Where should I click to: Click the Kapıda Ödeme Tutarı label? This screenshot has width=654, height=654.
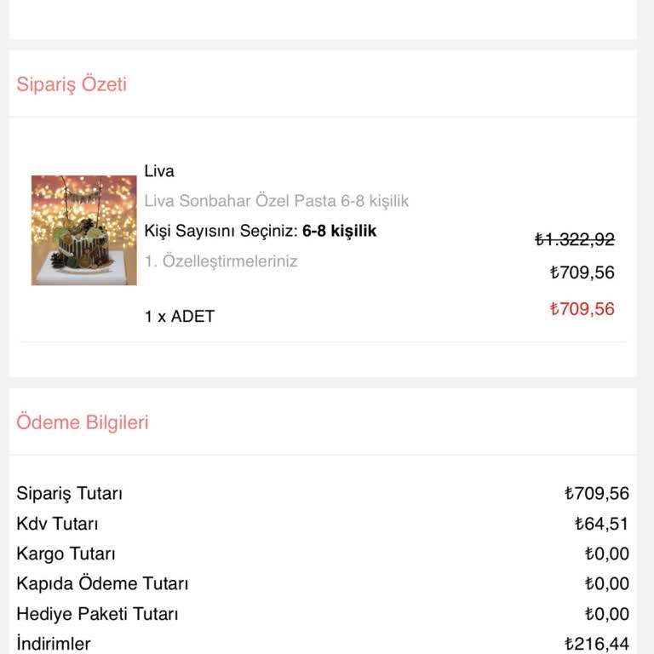point(102,584)
